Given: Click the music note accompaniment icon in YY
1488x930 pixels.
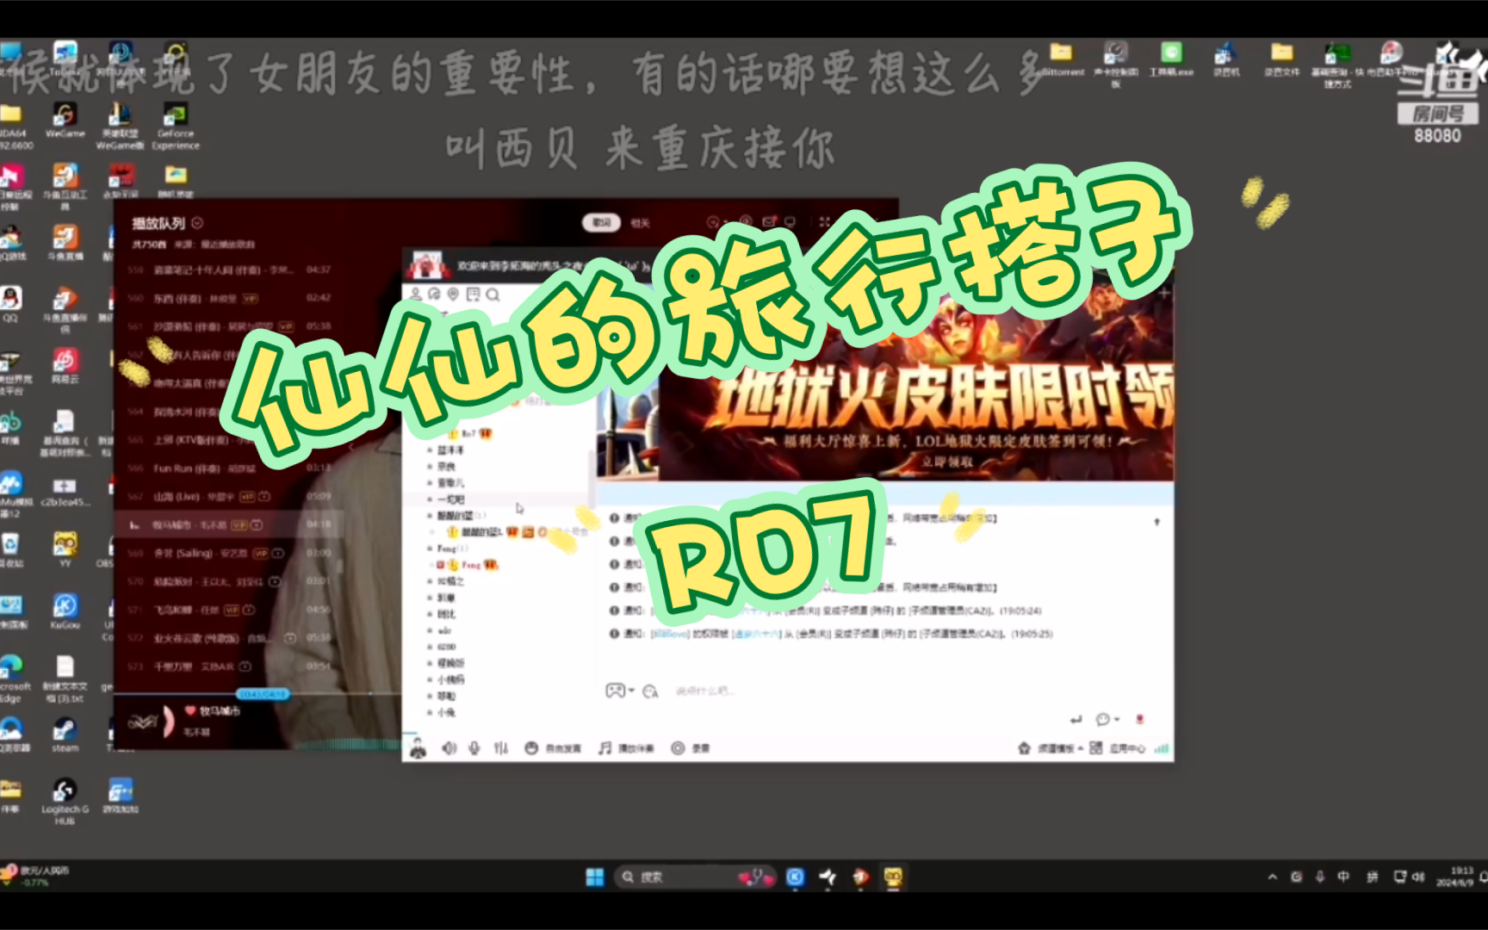Looking at the screenshot, I should pyautogui.click(x=605, y=748).
